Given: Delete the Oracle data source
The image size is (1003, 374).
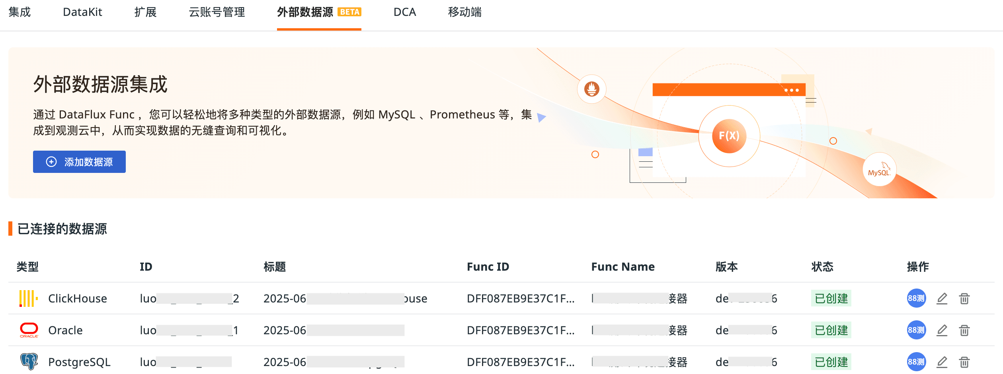Looking at the screenshot, I should [x=964, y=330].
